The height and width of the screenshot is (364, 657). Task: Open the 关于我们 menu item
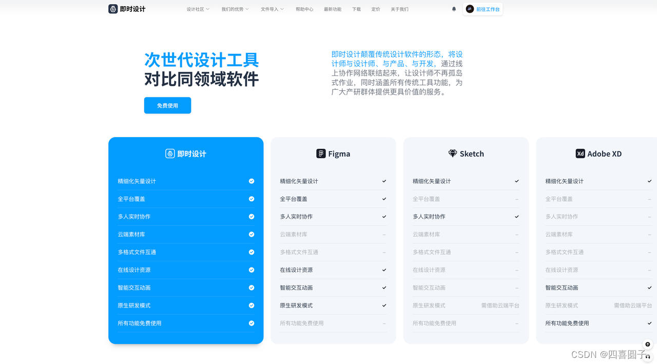click(x=399, y=9)
